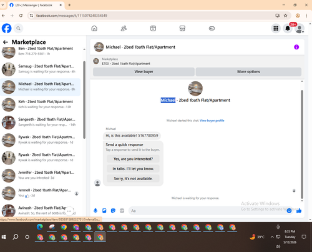Open Sangeeth's 2bed 1bath conversation

point(41,123)
